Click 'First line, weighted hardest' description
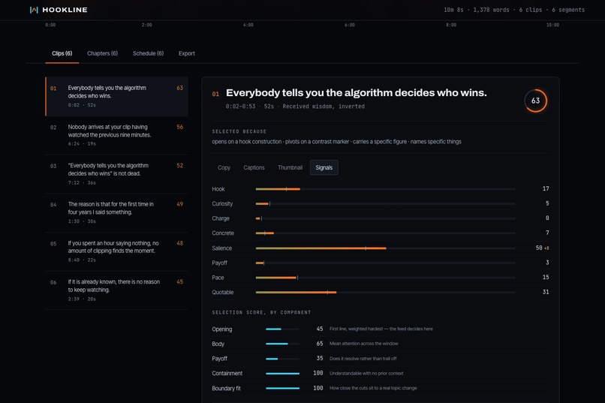605x403 pixels. [x=381, y=329]
